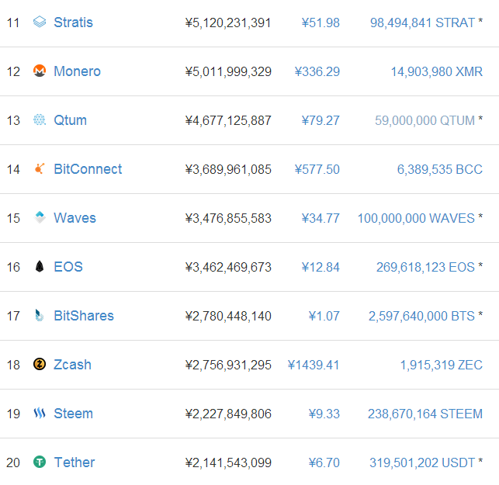Click rank number 11

13,23
